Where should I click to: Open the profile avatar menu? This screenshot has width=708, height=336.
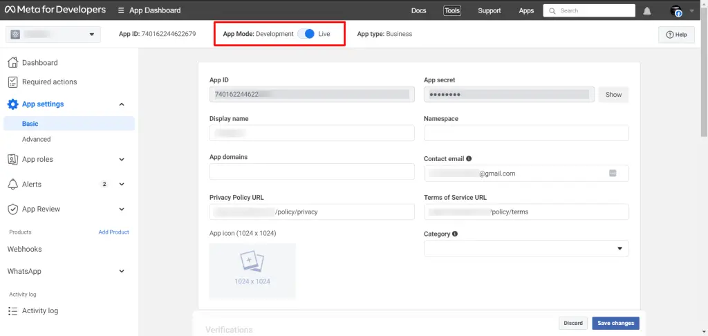click(676, 11)
